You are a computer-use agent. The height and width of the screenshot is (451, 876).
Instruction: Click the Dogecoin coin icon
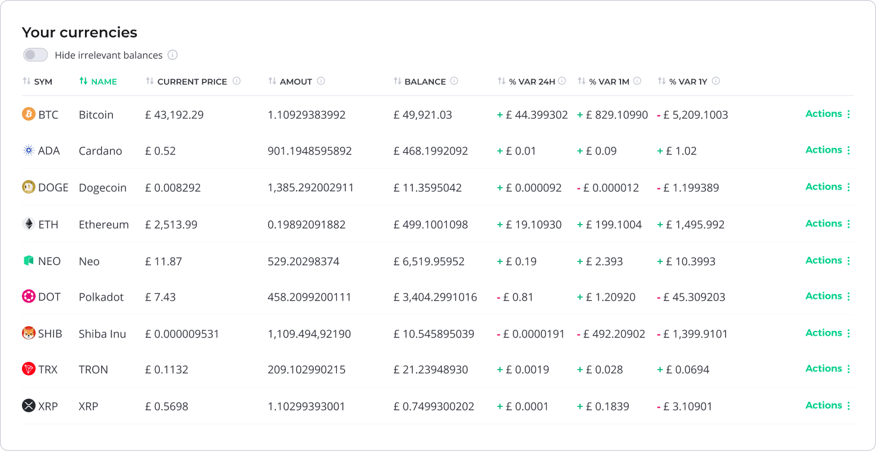[28, 187]
